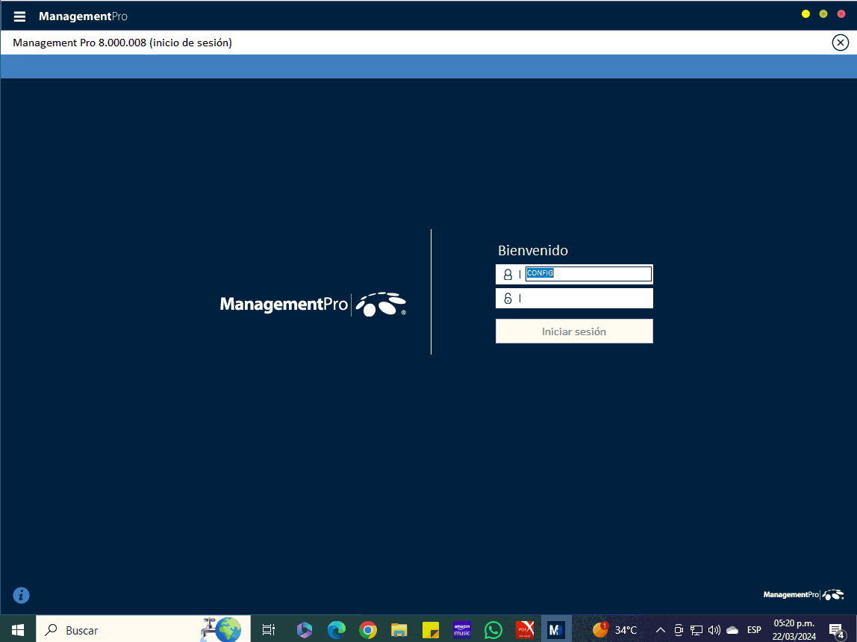Open Amazon Music from the taskbar
The height and width of the screenshot is (642, 857).
click(462, 630)
